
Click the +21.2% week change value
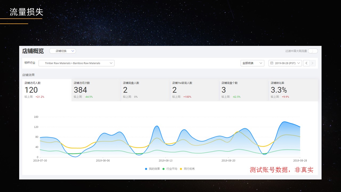(x=40, y=97)
